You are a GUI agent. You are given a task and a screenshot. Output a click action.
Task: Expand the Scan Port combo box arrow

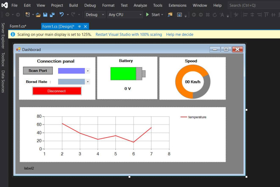[x=87, y=71]
